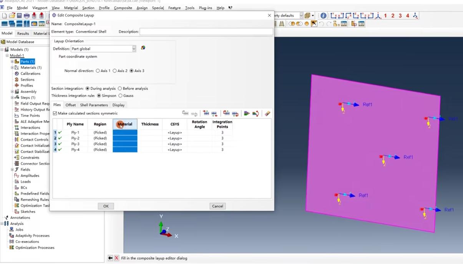Click the Open file folder icon
463x264 pixels.
coord(12,16)
